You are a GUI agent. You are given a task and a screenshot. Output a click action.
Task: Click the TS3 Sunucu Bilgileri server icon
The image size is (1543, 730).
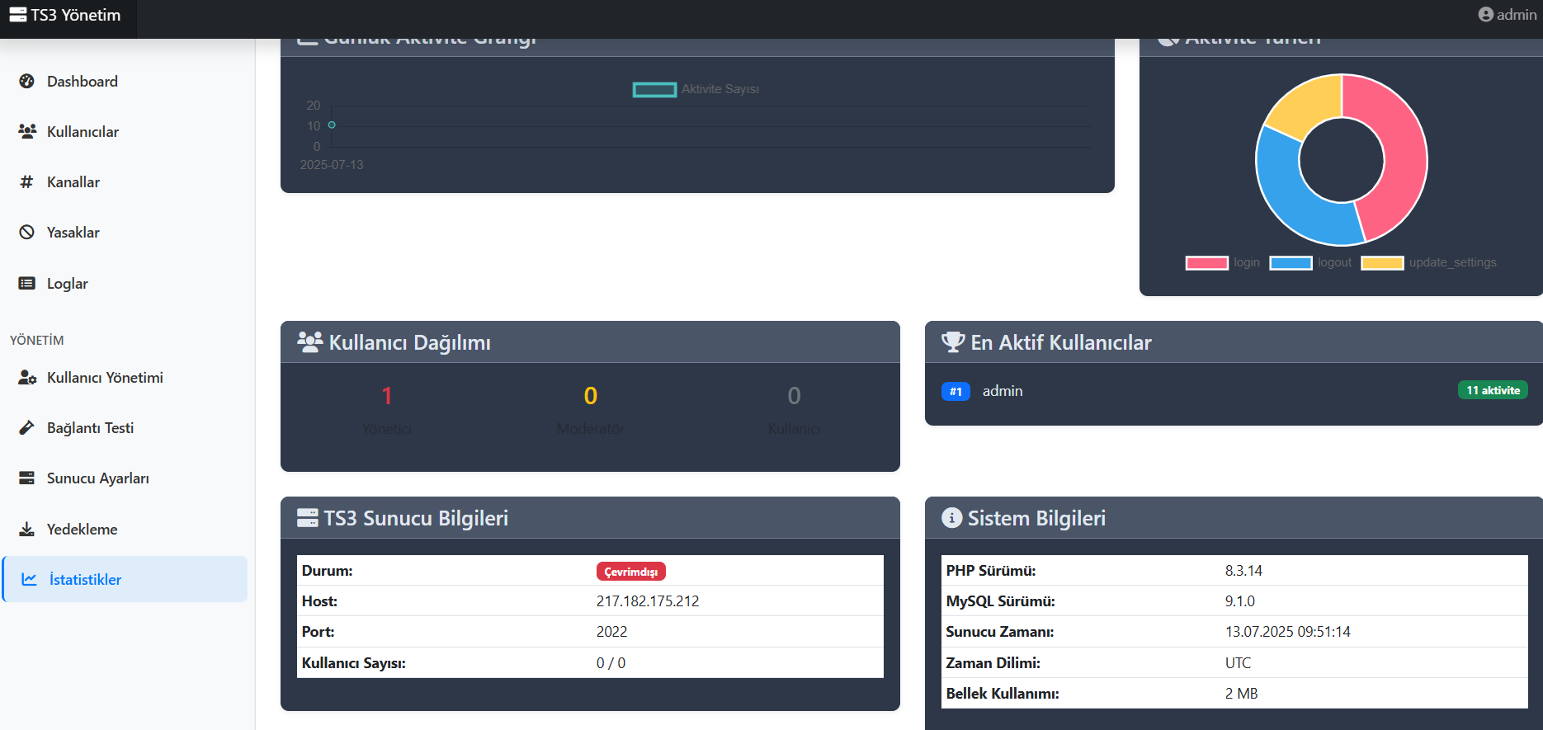pyautogui.click(x=308, y=518)
